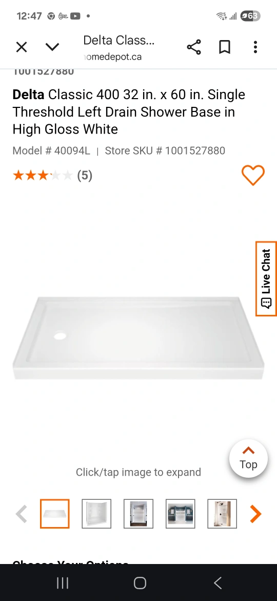
Task: Select the third product thumbnail
Action: 138,514
